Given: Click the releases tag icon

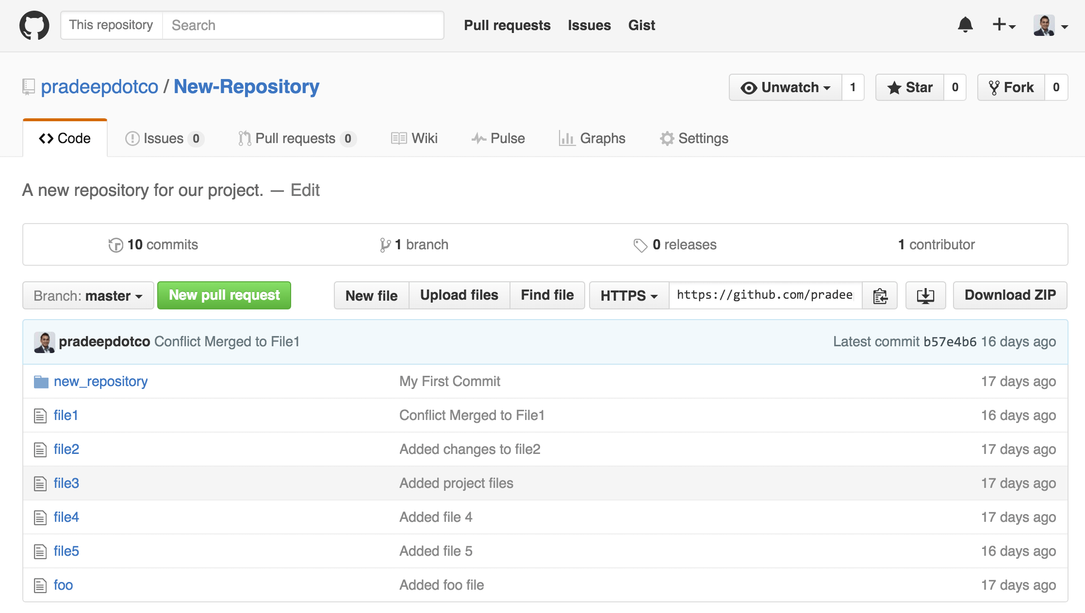Looking at the screenshot, I should [x=640, y=244].
